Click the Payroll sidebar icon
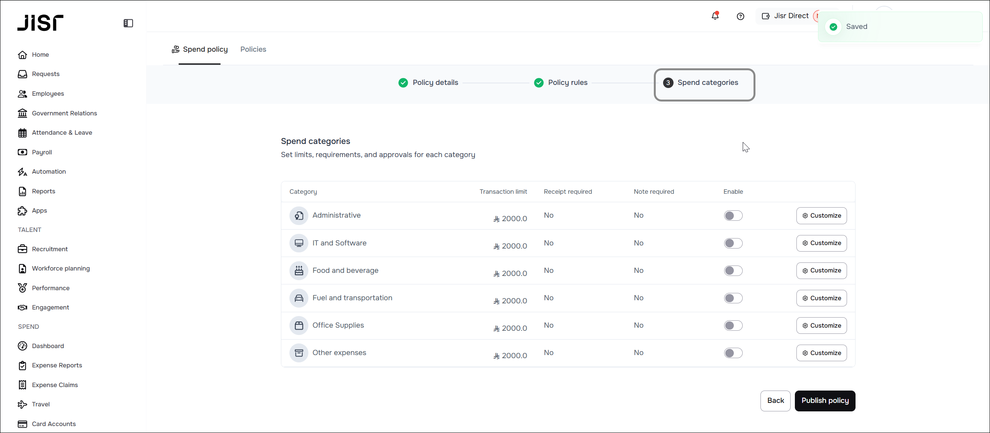The height and width of the screenshot is (433, 990). pos(22,152)
